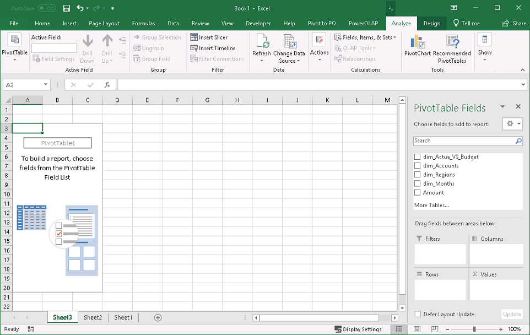
Task: Open the Ribbon Display Options icon
Action: (x=453, y=8)
